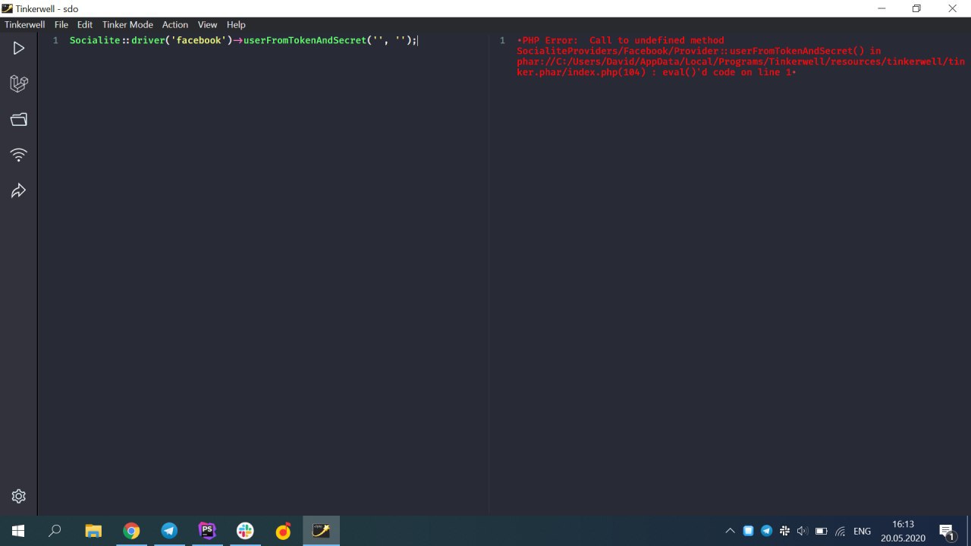
Task: Open the Windows Start menu
Action: click(x=18, y=531)
